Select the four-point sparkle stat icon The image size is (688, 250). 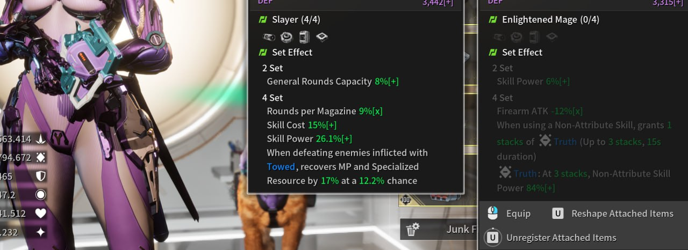(x=40, y=232)
